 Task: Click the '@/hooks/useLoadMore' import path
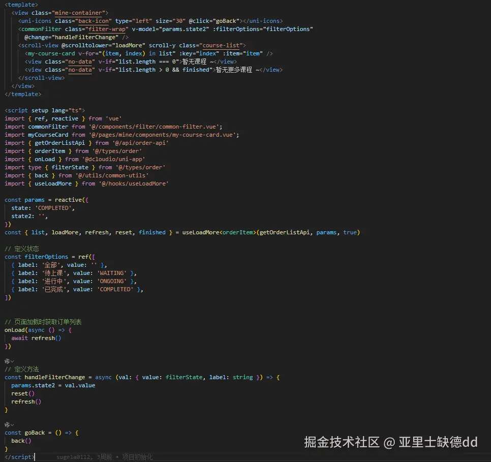[134, 183]
